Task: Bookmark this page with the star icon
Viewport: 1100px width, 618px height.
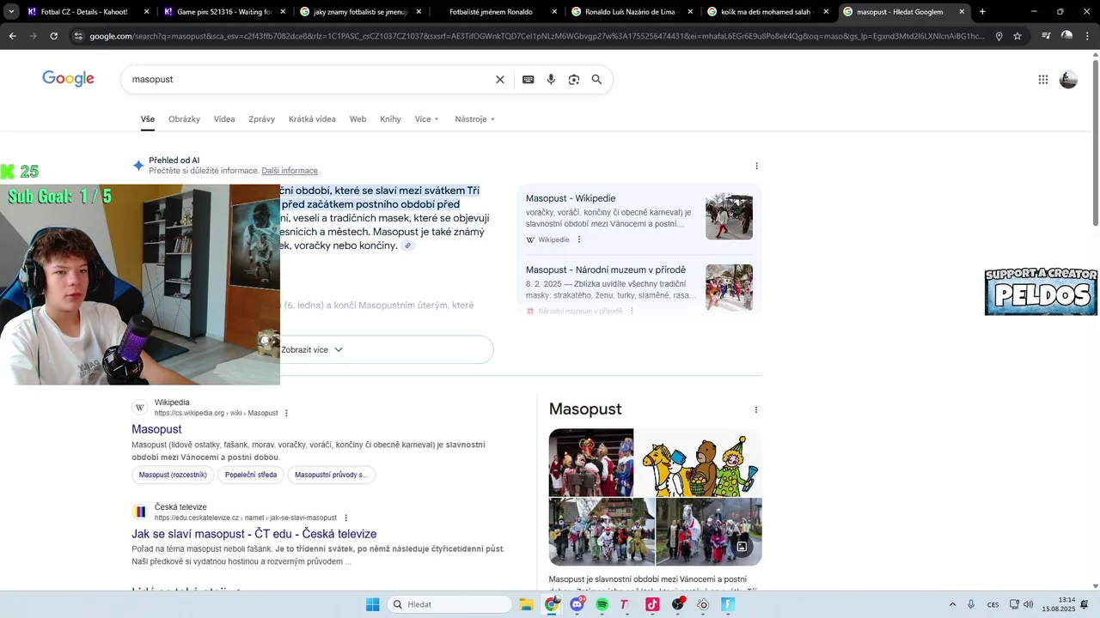Action: coord(1017,36)
